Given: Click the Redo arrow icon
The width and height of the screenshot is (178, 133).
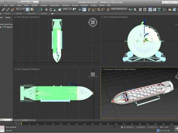Looking at the screenshot, I should [13, 2].
